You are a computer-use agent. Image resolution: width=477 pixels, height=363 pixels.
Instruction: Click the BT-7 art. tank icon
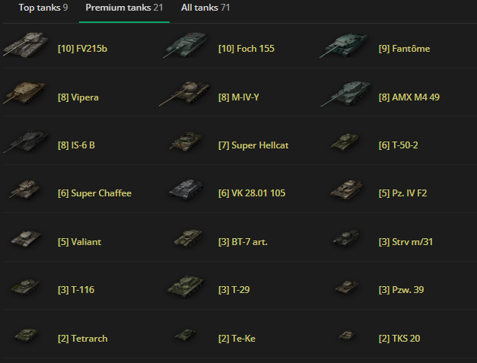pos(189,238)
